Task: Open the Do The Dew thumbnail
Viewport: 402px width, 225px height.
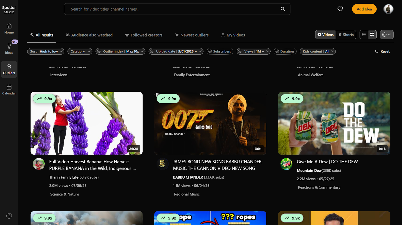Action: coord(334,123)
